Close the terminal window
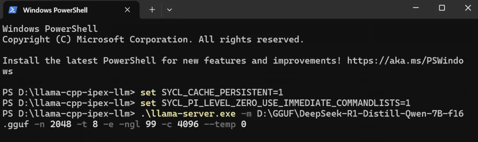Viewport: 478px width, 142px height. (468, 8)
